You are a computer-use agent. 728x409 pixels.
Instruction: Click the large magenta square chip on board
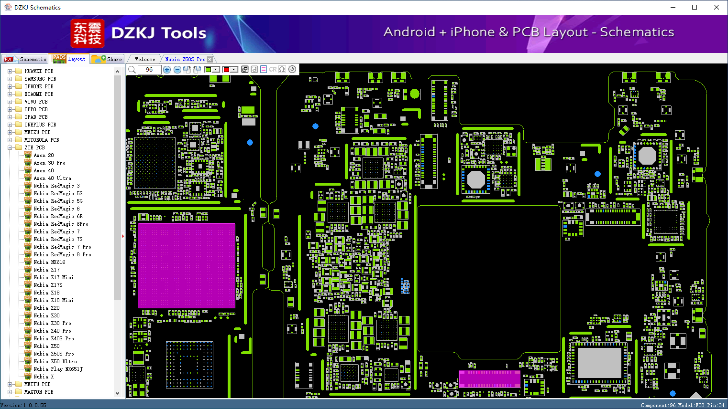pyautogui.click(x=187, y=265)
